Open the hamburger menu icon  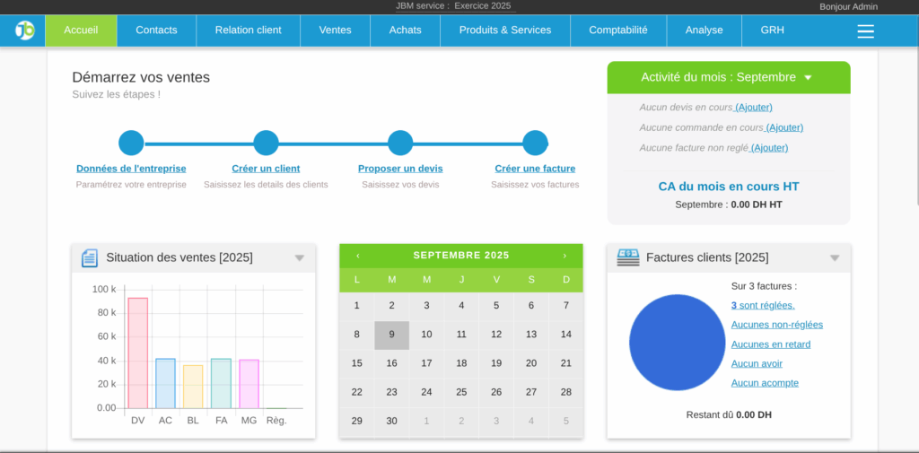[x=865, y=31]
